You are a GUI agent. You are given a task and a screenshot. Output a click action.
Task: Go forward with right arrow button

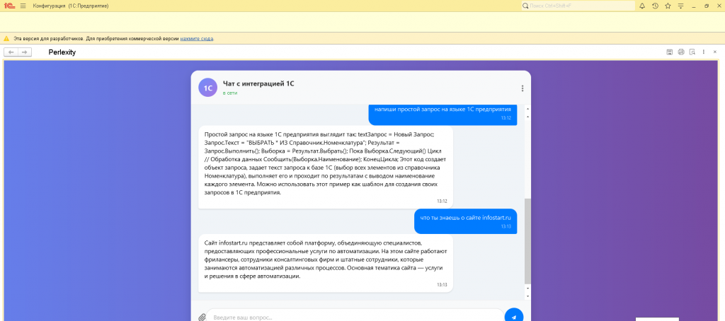coord(25,52)
